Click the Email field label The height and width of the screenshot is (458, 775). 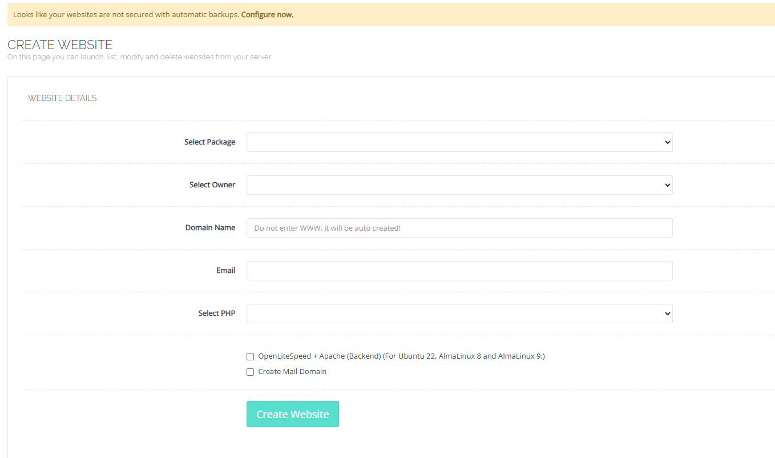(x=225, y=271)
